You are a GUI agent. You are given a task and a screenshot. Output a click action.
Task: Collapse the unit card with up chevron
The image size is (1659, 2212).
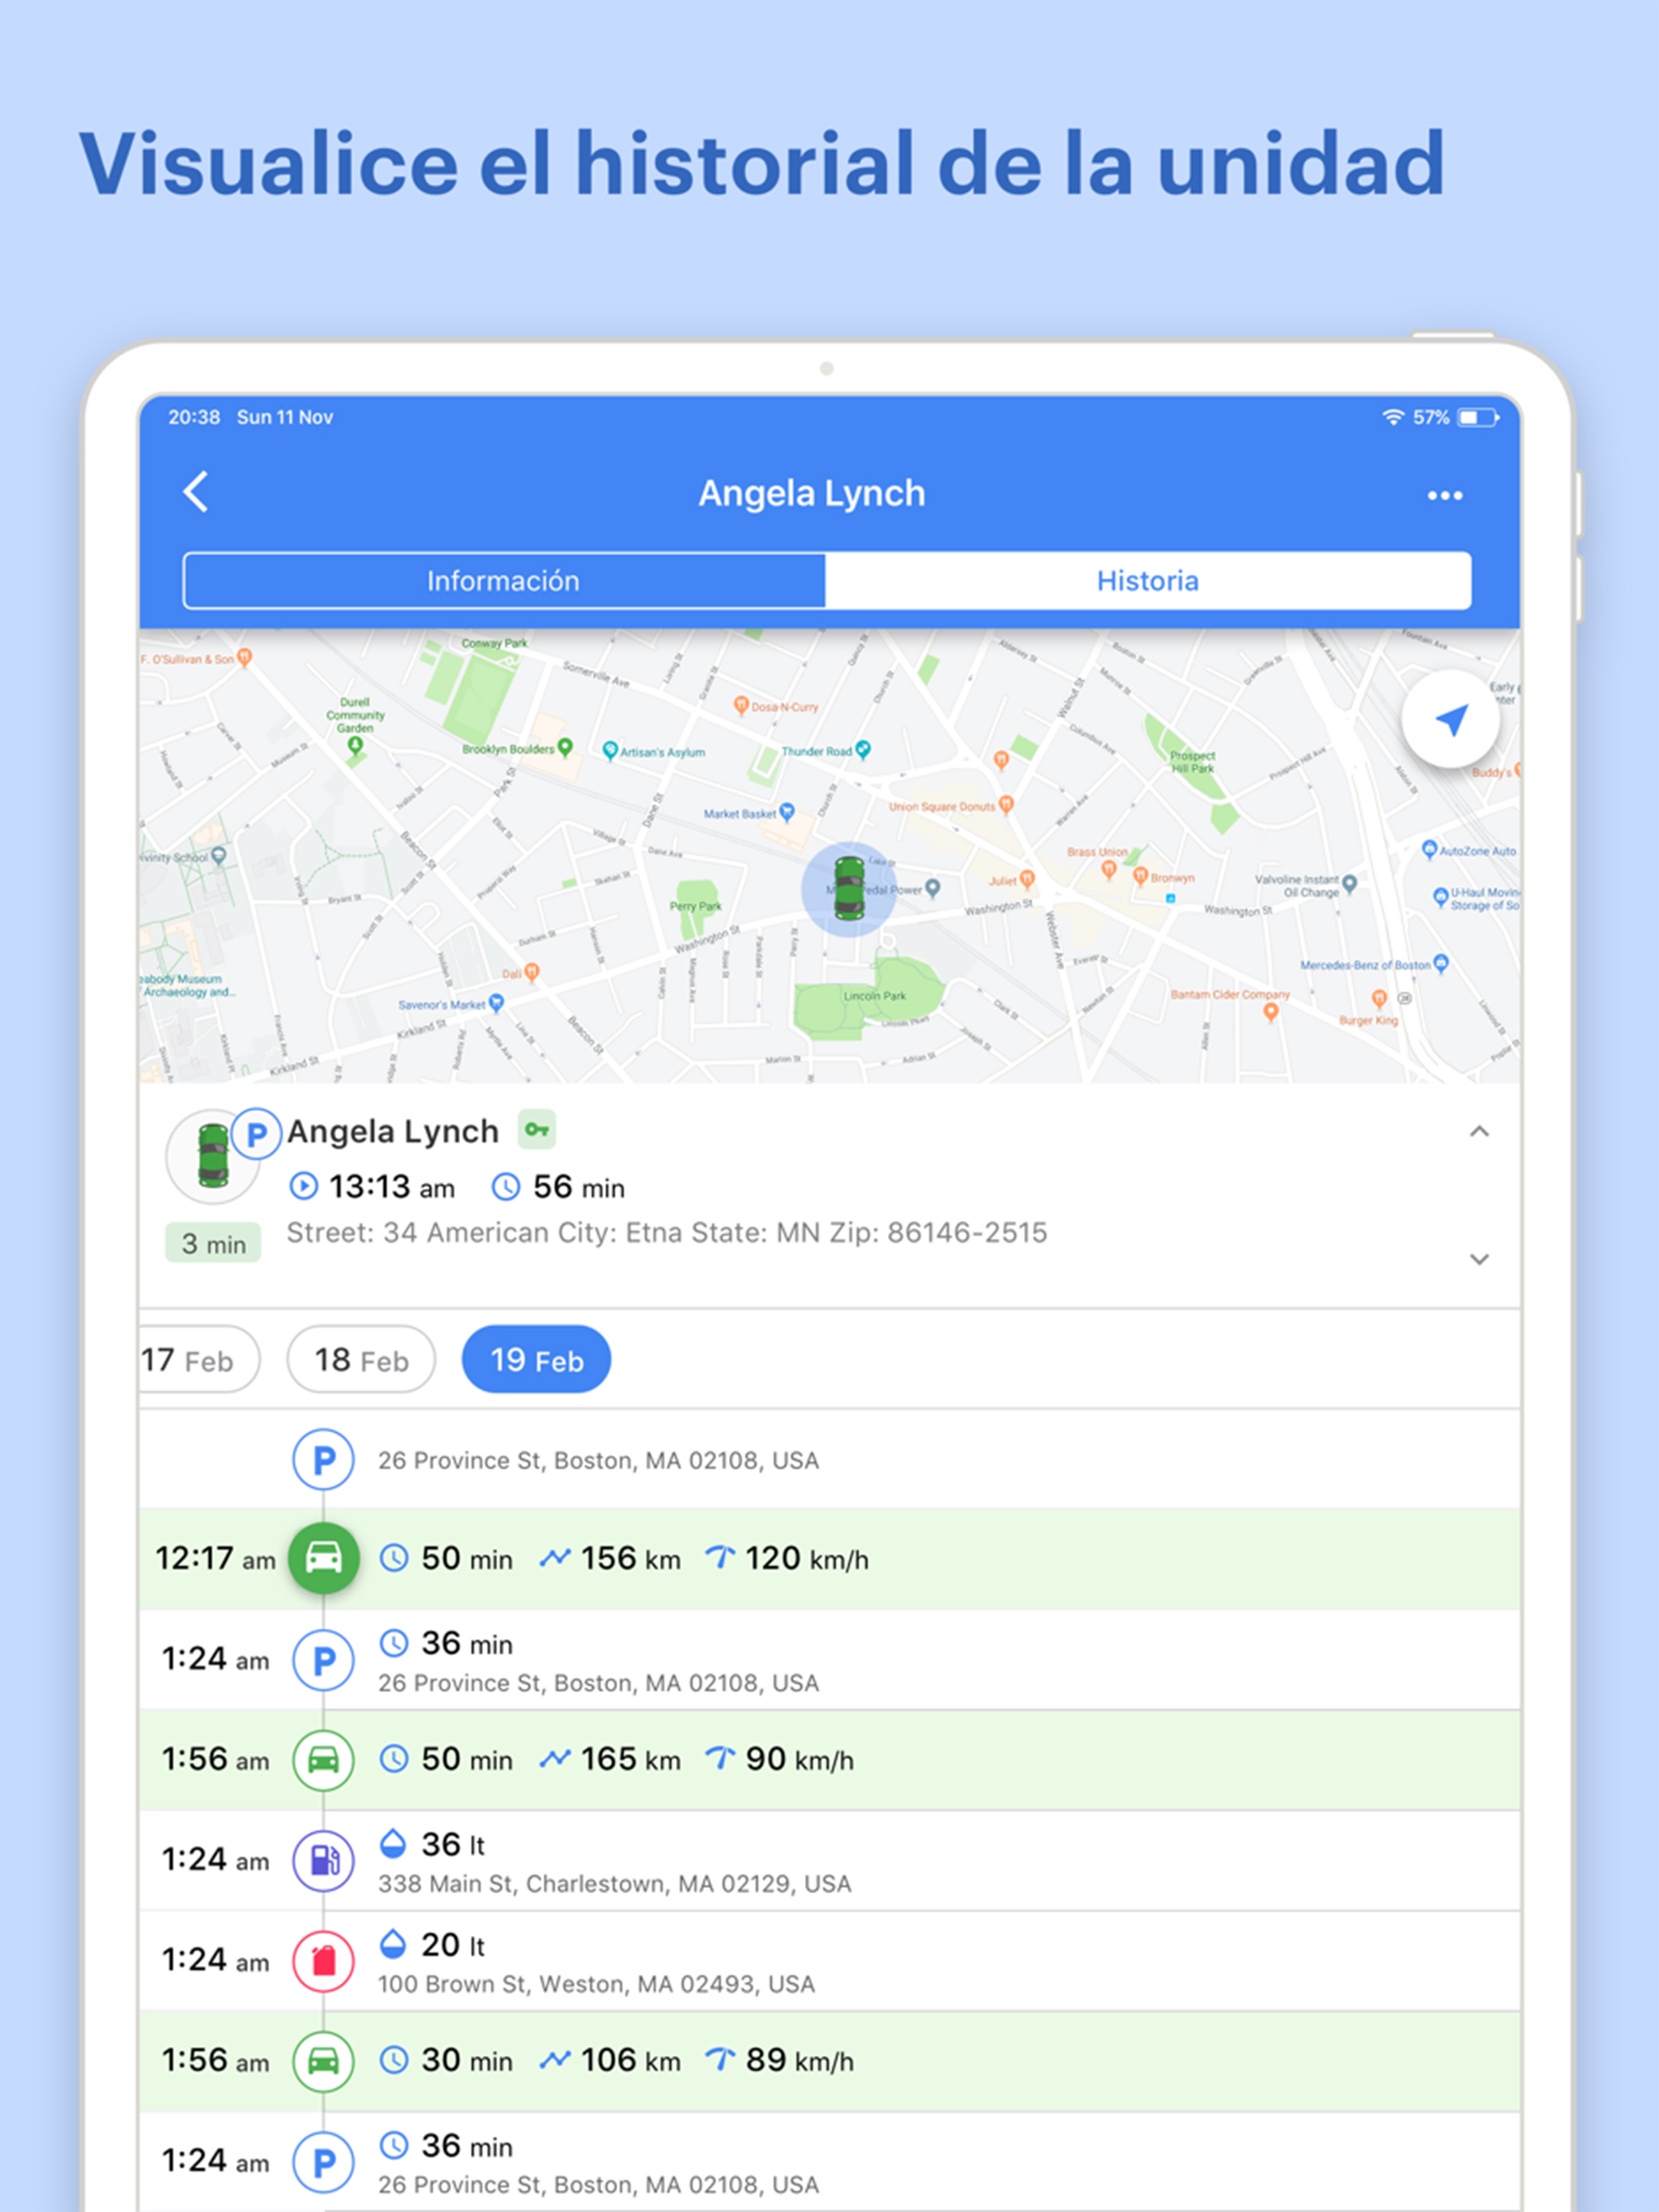(x=1479, y=1132)
